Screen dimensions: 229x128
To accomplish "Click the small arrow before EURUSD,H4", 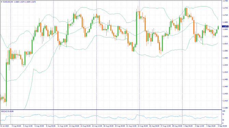I will (2, 2).
